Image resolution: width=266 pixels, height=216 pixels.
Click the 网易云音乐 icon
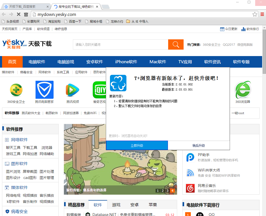(x=190, y=188)
